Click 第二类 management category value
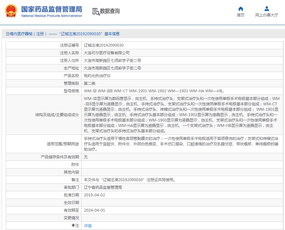Viewport: 285px width, 230px height. [x=89, y=83]
